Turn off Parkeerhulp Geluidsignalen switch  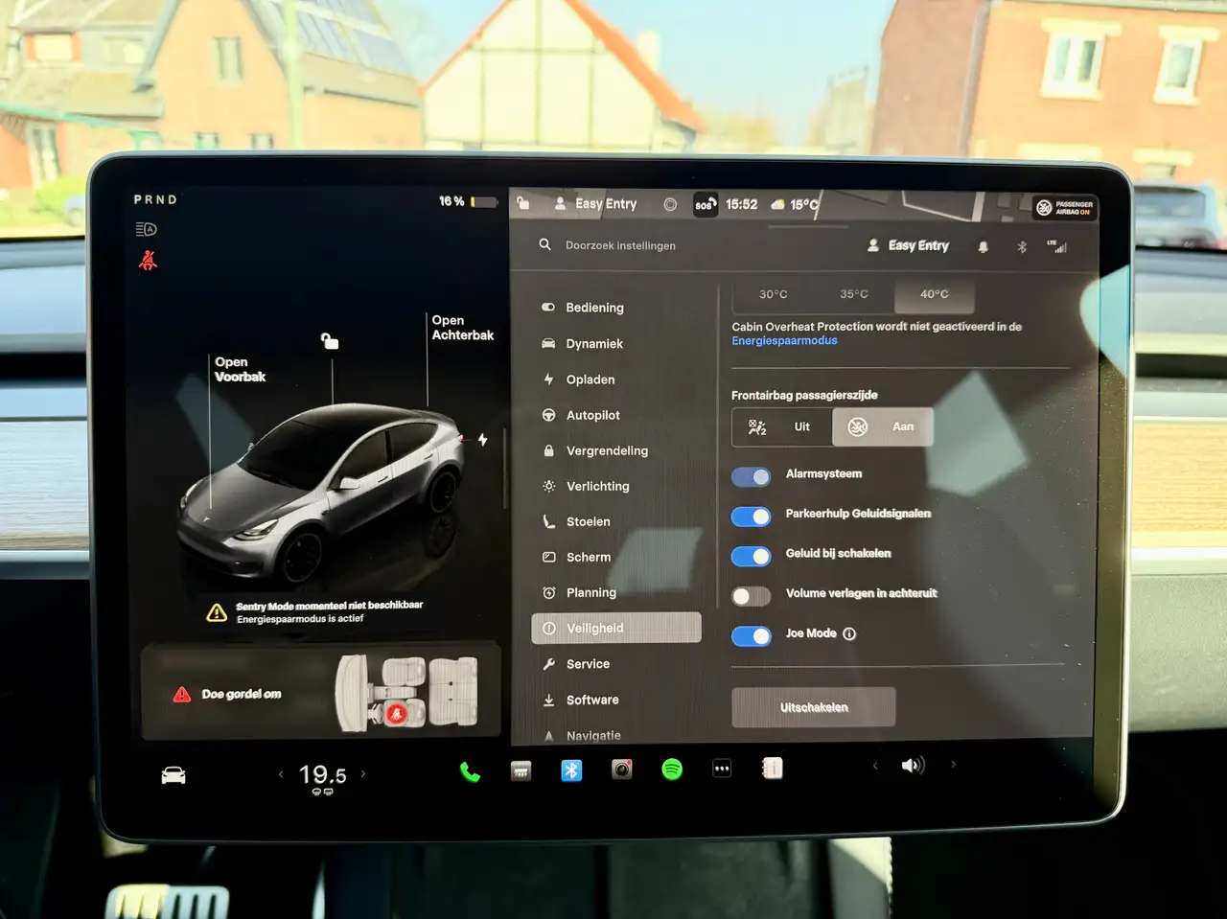751,517
